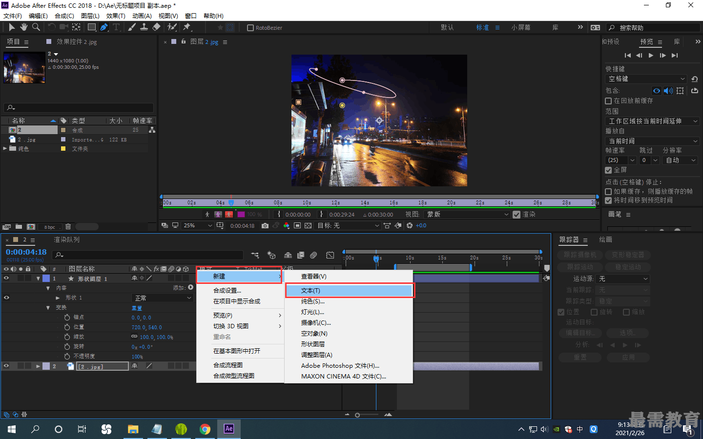Screen dimensions: 703x439
Task: Click the shape layer 1 label color
Action: 46,279
